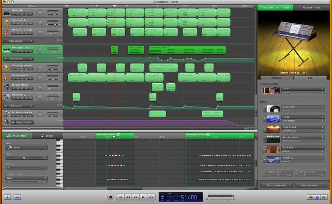The image size is (332, 204).
Task: Go to beginning of the song
Action: coord(120,197)
